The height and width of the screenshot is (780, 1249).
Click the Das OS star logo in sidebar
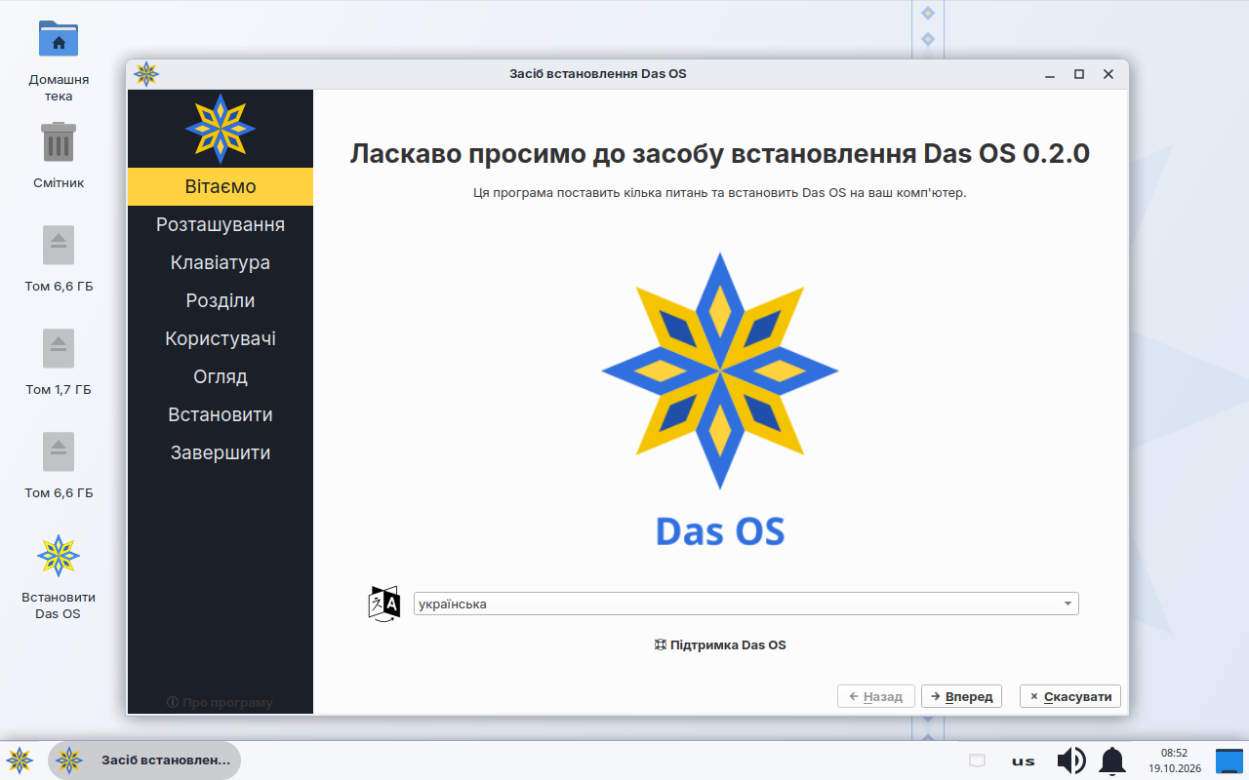click(x=221, y=128)
